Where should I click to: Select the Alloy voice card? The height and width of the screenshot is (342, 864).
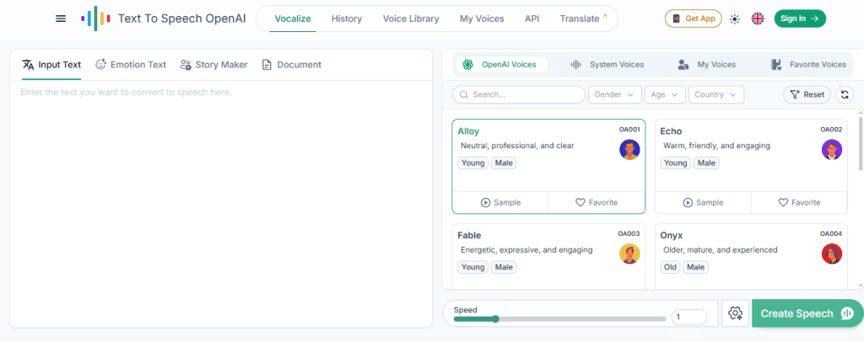click(x=548, y=166)
